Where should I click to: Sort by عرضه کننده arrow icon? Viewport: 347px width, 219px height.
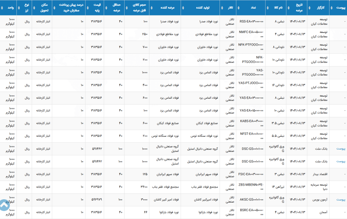click(x=152, y=8)
